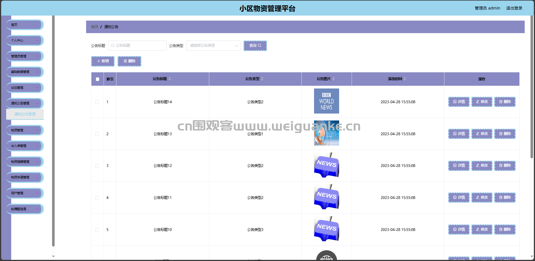Click 修改 for 公告标题13

[x=482, y=134]
